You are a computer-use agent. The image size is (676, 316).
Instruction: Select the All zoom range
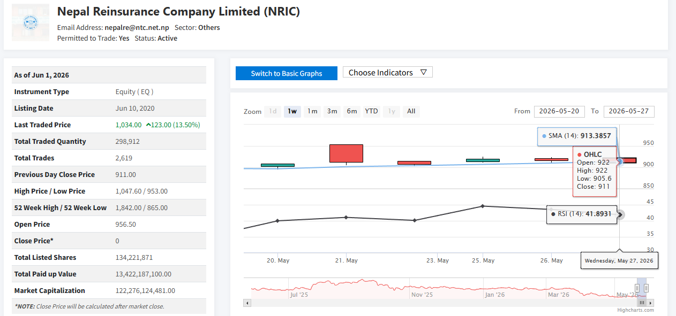tap(411, 111)
